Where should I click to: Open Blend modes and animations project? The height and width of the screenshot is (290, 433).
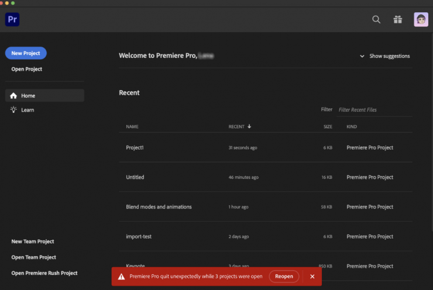tap(159, 207)
